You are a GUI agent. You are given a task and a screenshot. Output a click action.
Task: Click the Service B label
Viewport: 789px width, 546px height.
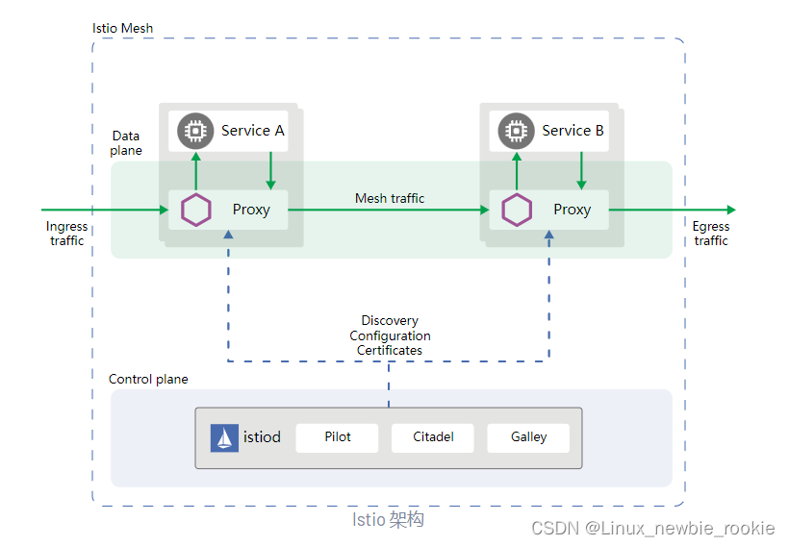tap(573, 131)
